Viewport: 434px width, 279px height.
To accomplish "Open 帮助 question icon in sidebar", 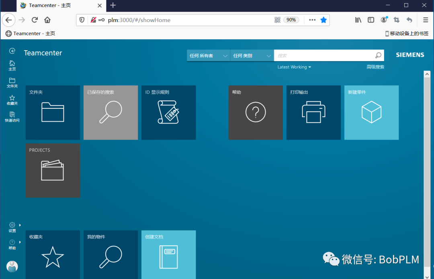I will pyautogui.click(x=12, y=245).
